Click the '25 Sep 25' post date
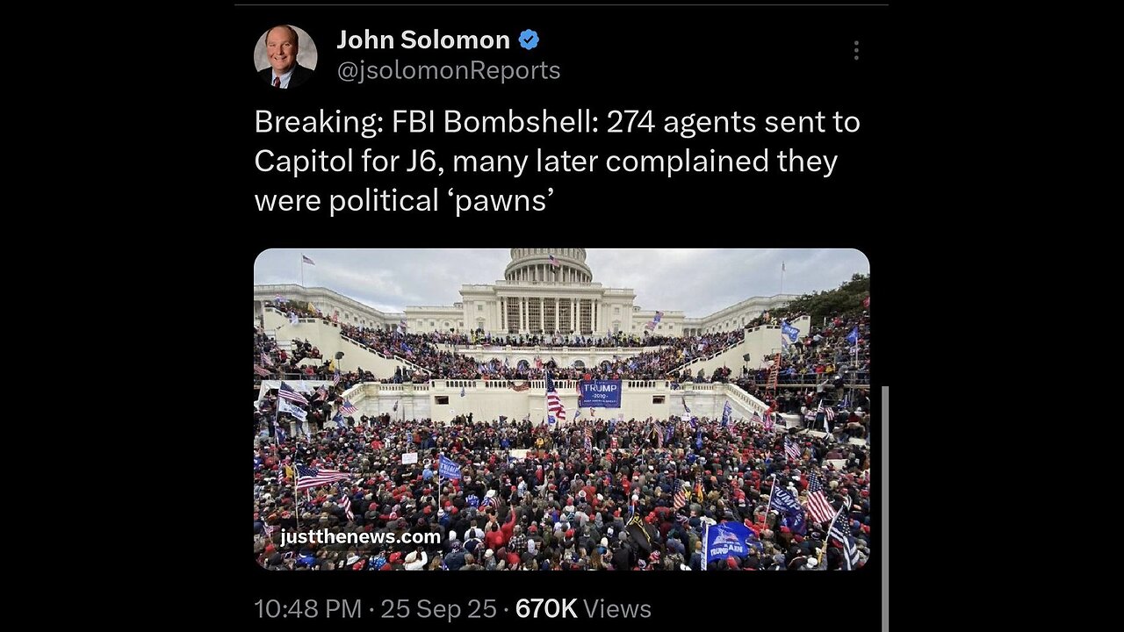1124x632 pixels. coord(438,608)
